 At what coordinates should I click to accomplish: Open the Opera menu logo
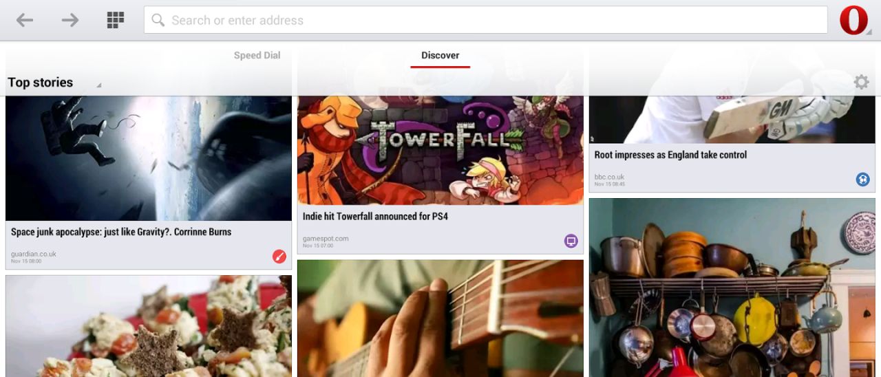(x=854, y=21)
